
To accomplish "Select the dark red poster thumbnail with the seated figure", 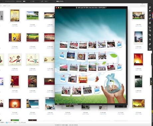I will tap(15, 81).
